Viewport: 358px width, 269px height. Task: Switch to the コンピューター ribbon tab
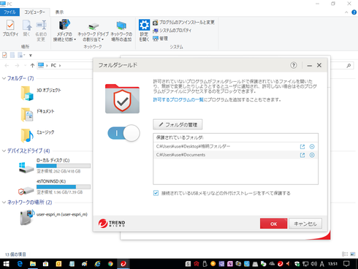[x=34, y=12]
